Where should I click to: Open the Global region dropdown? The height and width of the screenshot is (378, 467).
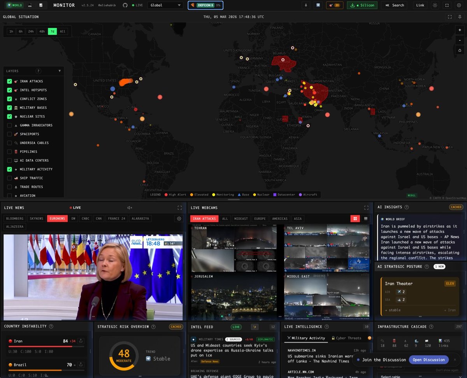pos(165,5)
